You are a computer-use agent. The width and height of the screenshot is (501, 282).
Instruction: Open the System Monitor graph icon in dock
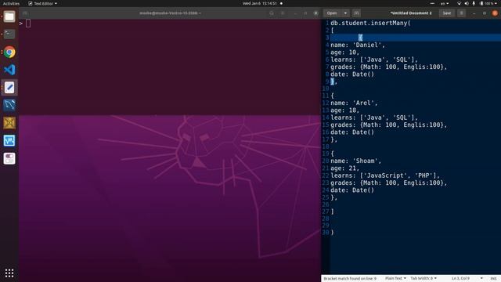[9, 141]
